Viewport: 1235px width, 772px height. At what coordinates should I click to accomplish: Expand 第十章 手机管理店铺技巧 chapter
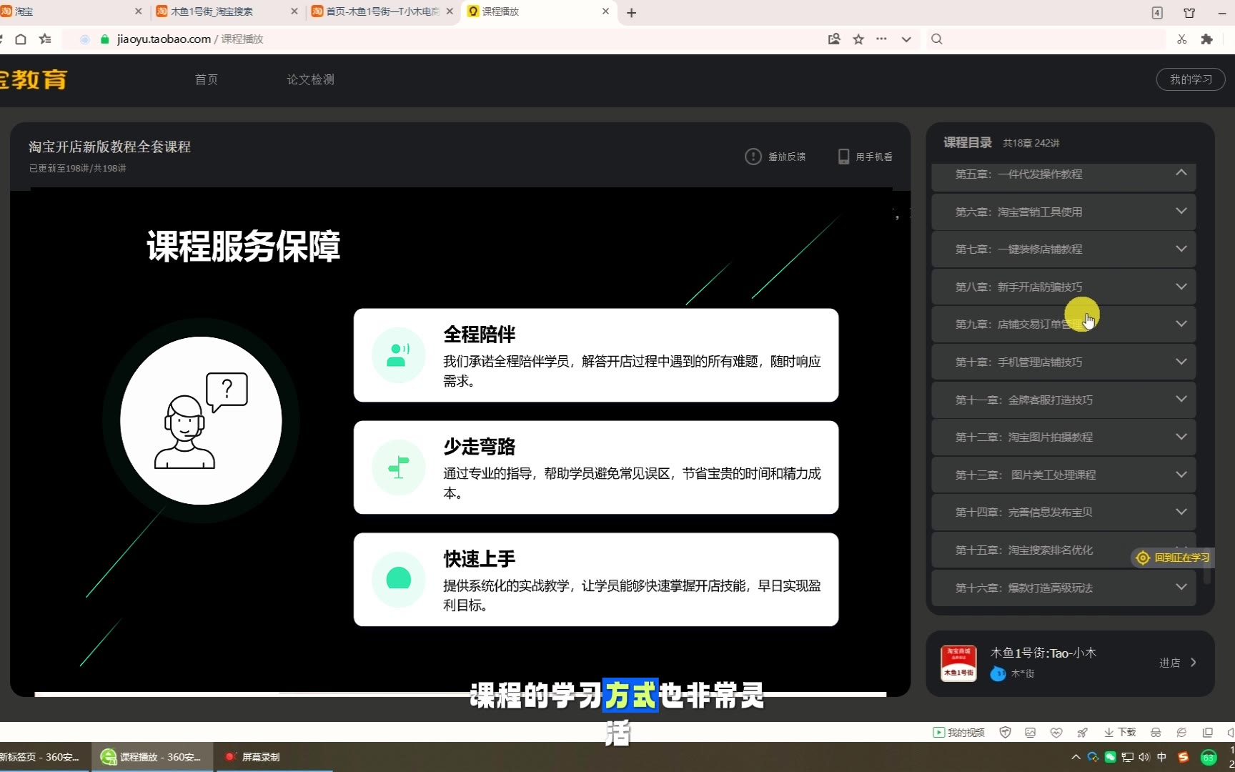1181,362
